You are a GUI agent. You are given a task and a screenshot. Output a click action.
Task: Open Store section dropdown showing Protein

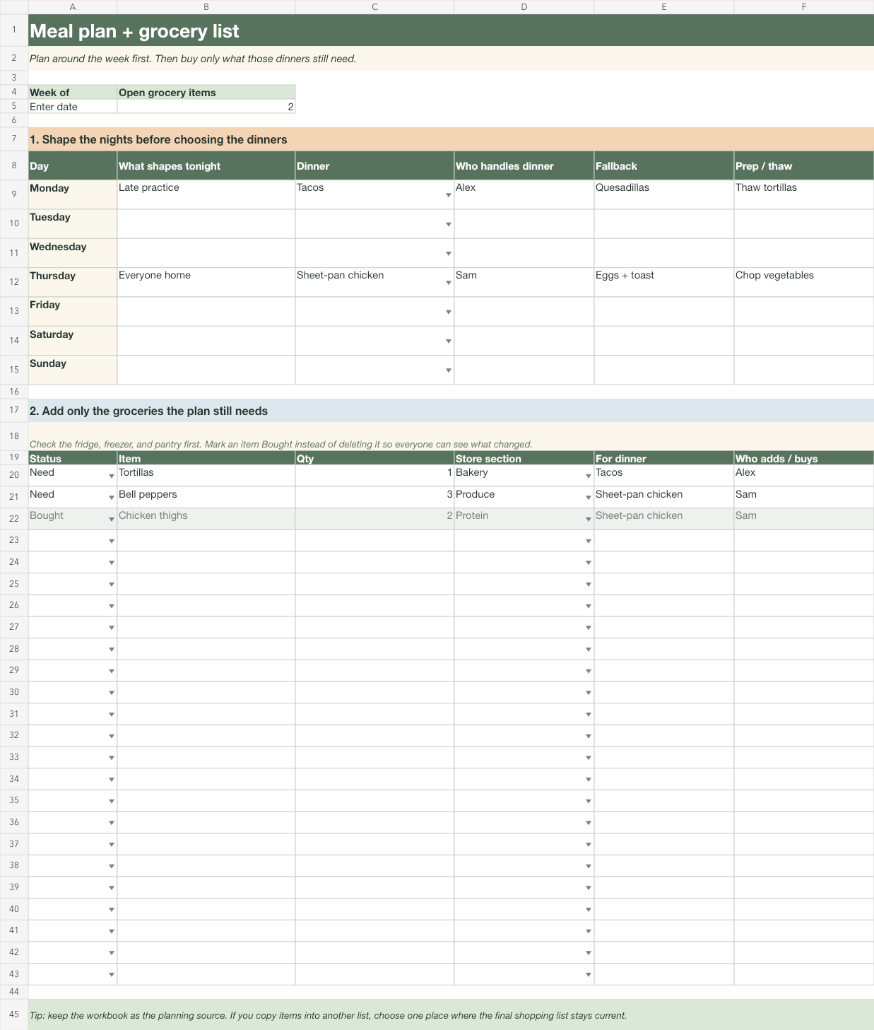point(588,520)
